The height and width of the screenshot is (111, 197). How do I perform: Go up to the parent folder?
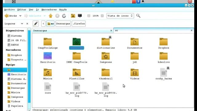point(50,16)
